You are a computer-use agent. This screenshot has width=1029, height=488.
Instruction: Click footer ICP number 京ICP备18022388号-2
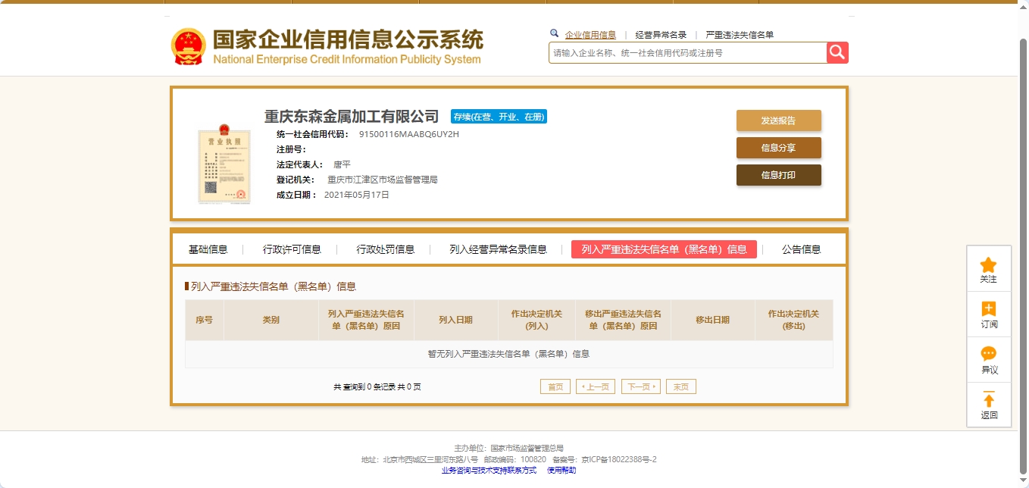618,460
